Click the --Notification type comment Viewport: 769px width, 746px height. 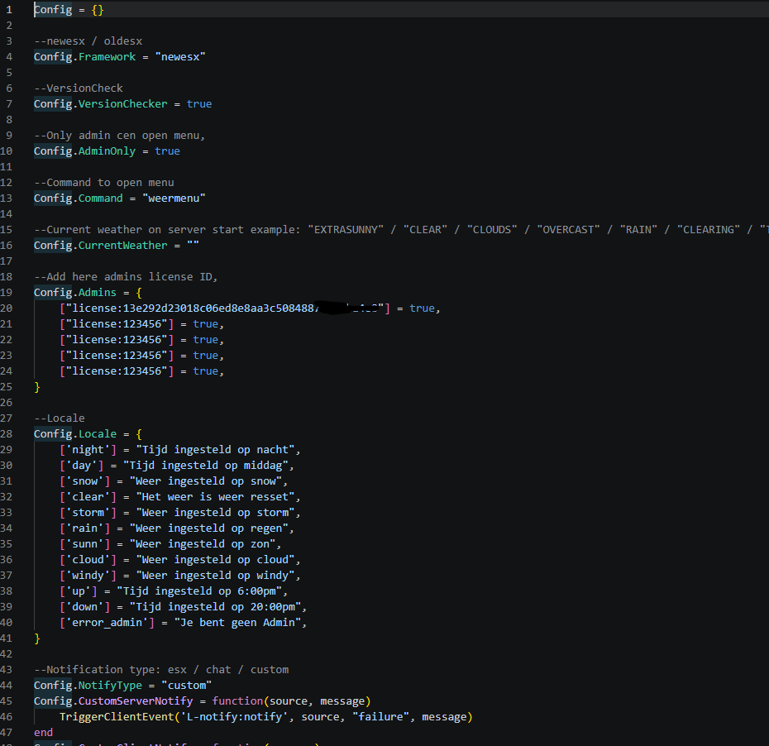coord(161,669)
